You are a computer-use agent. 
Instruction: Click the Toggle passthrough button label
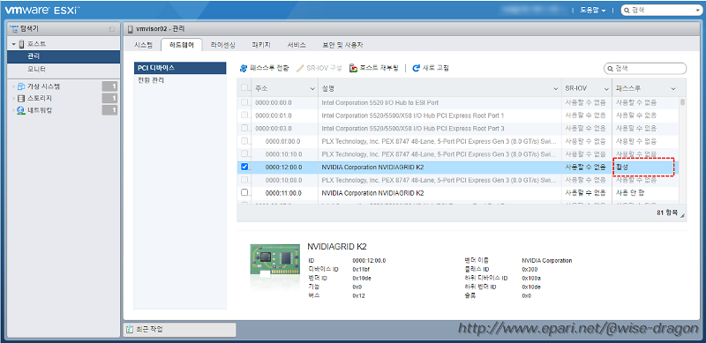tap(269, 68)
